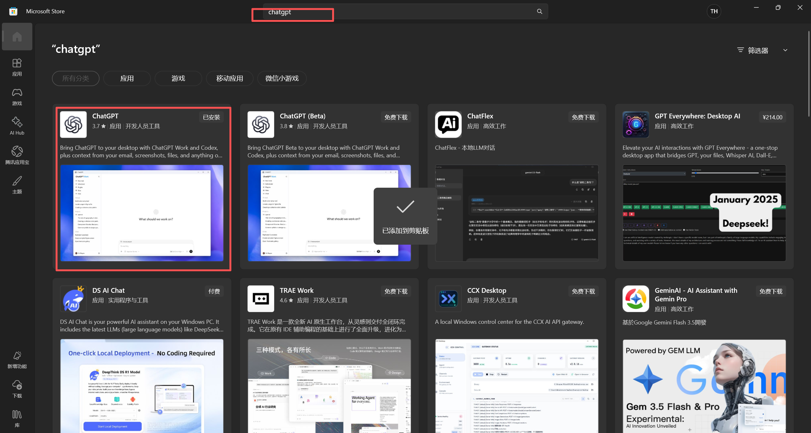The height and width of the screenshot is (433, 811).
Task: Click GeminAI - AI Assistant title
Action: (696, 295)
